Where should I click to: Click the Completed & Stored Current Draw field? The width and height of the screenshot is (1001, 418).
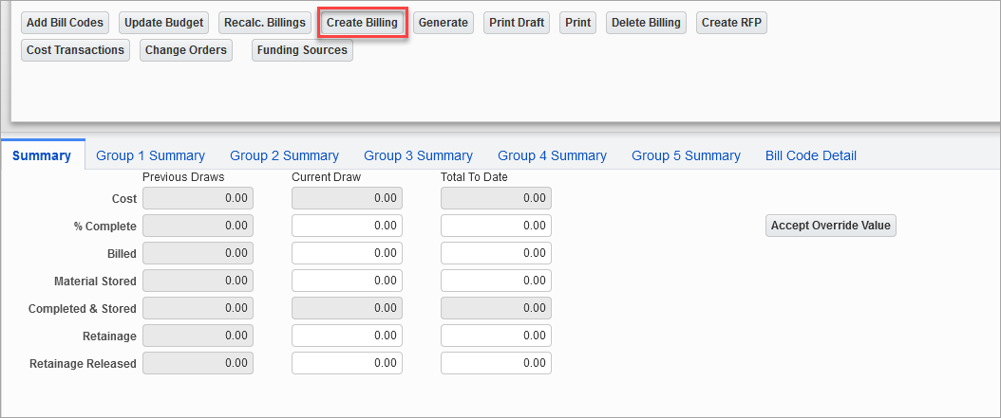click(x=348, y=308)
